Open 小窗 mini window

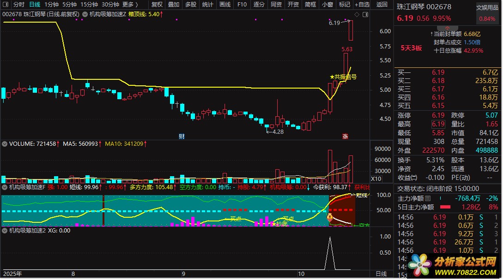click(x=327, y=5)
